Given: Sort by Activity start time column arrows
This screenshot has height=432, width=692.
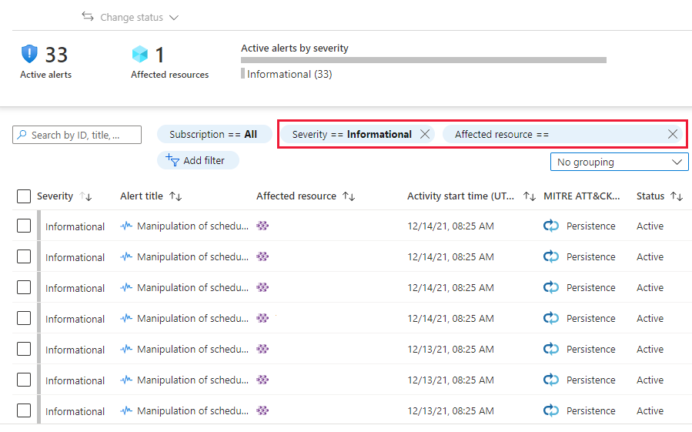Looking at the screenshot, I should tap(530, 196).
